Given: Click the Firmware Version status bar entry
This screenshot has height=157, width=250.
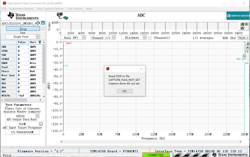Looking at the screenshot, I should tap(41, 151).
